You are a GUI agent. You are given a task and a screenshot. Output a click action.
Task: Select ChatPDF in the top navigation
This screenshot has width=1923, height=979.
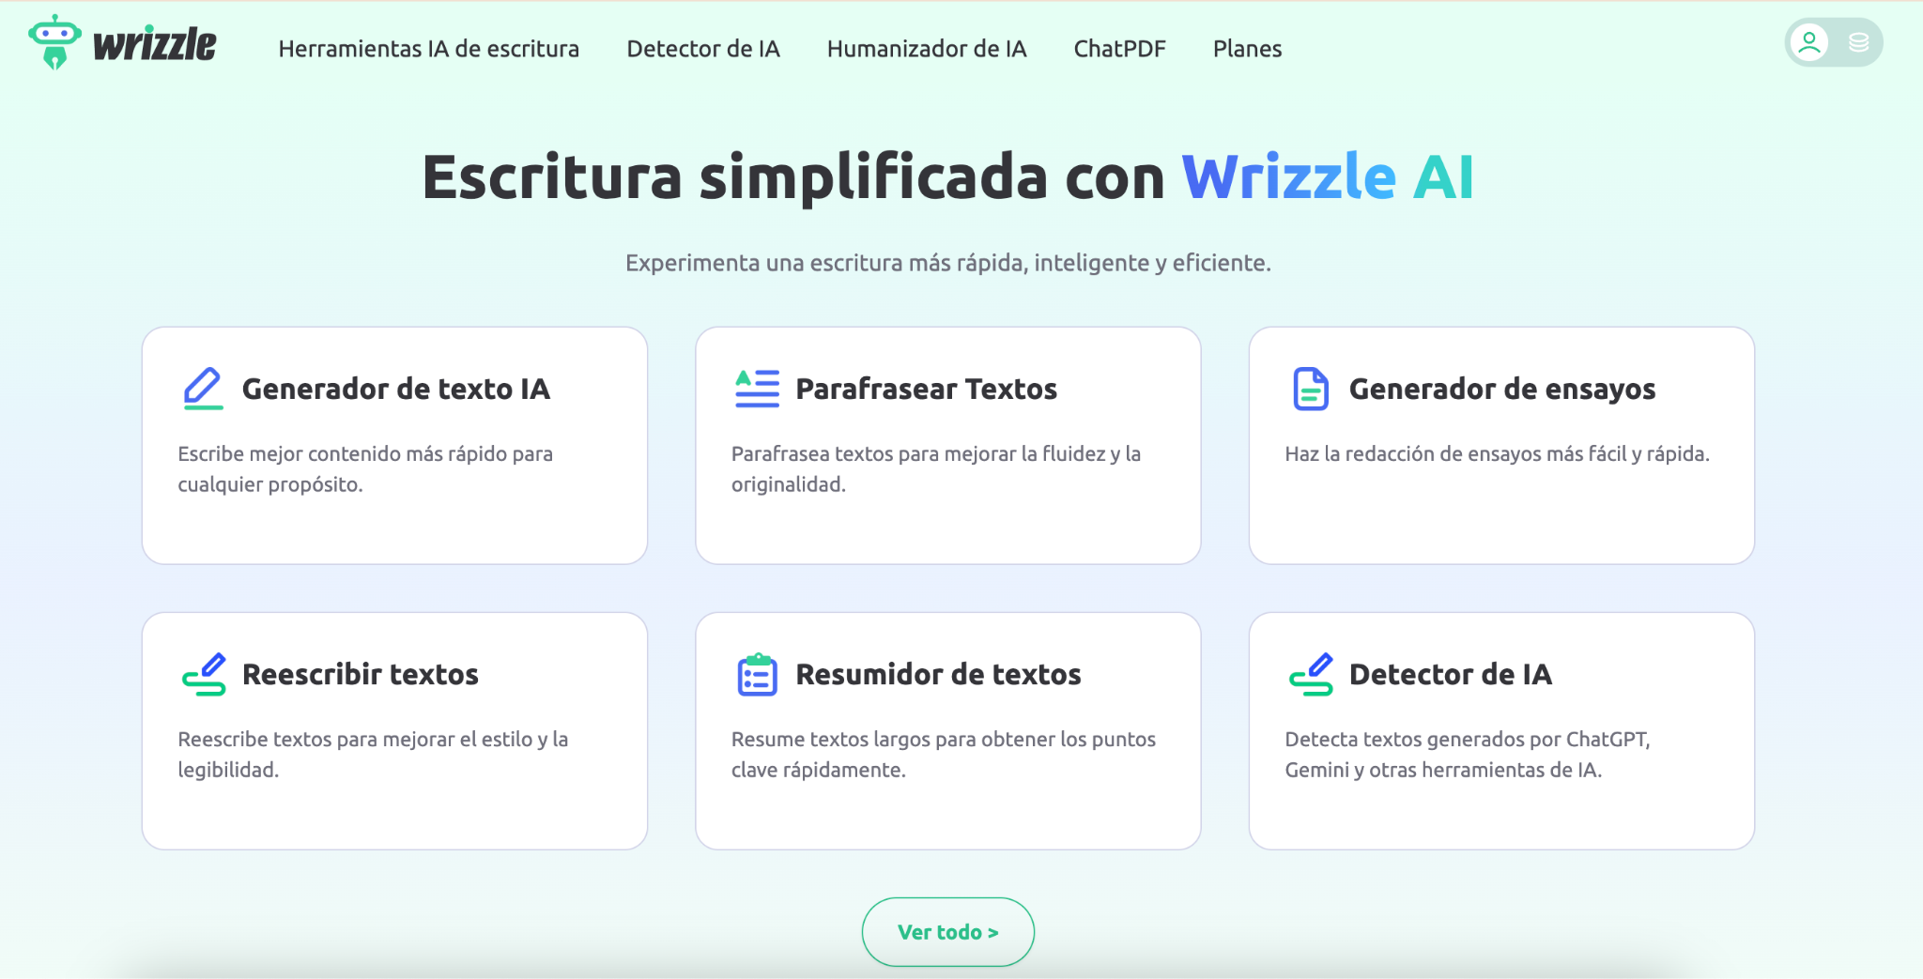click(1119, 49)
